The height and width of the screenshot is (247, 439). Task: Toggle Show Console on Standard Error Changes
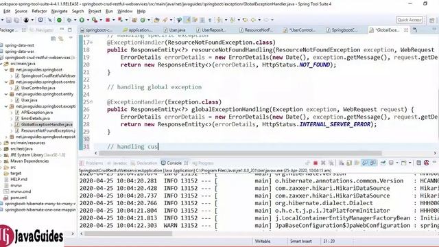point(373,163)
